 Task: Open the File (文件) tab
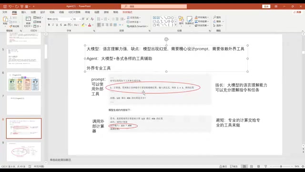point(5,12)
